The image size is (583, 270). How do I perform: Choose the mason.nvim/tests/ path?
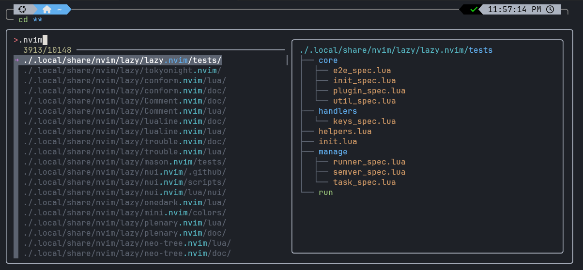(124, 162)
